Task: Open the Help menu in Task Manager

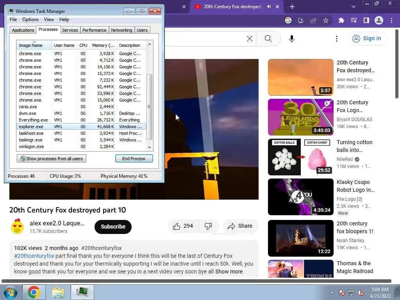Action: tap(64, 20)
